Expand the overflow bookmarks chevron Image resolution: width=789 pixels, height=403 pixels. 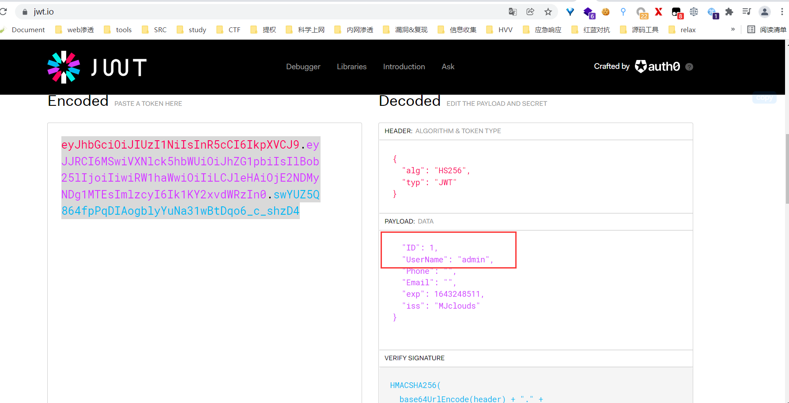[x=733, y=29]
